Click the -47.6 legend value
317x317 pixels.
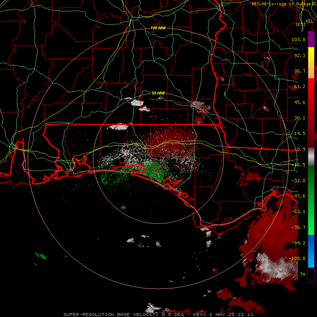pos(298,196)
